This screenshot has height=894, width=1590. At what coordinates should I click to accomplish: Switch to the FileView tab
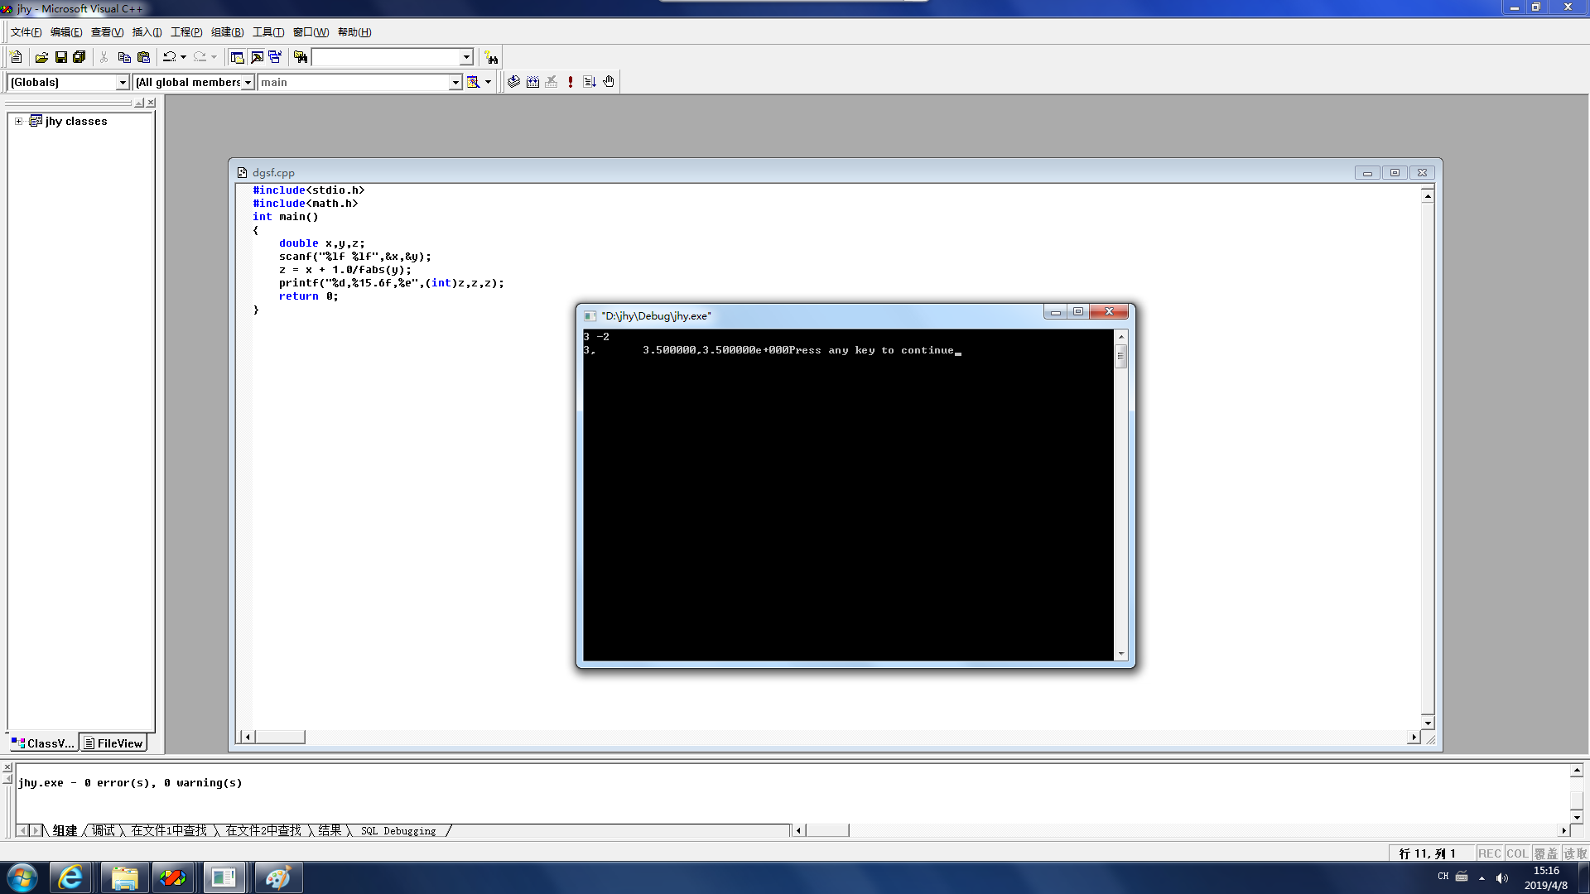pyautogui.click(x=113, y=743)
